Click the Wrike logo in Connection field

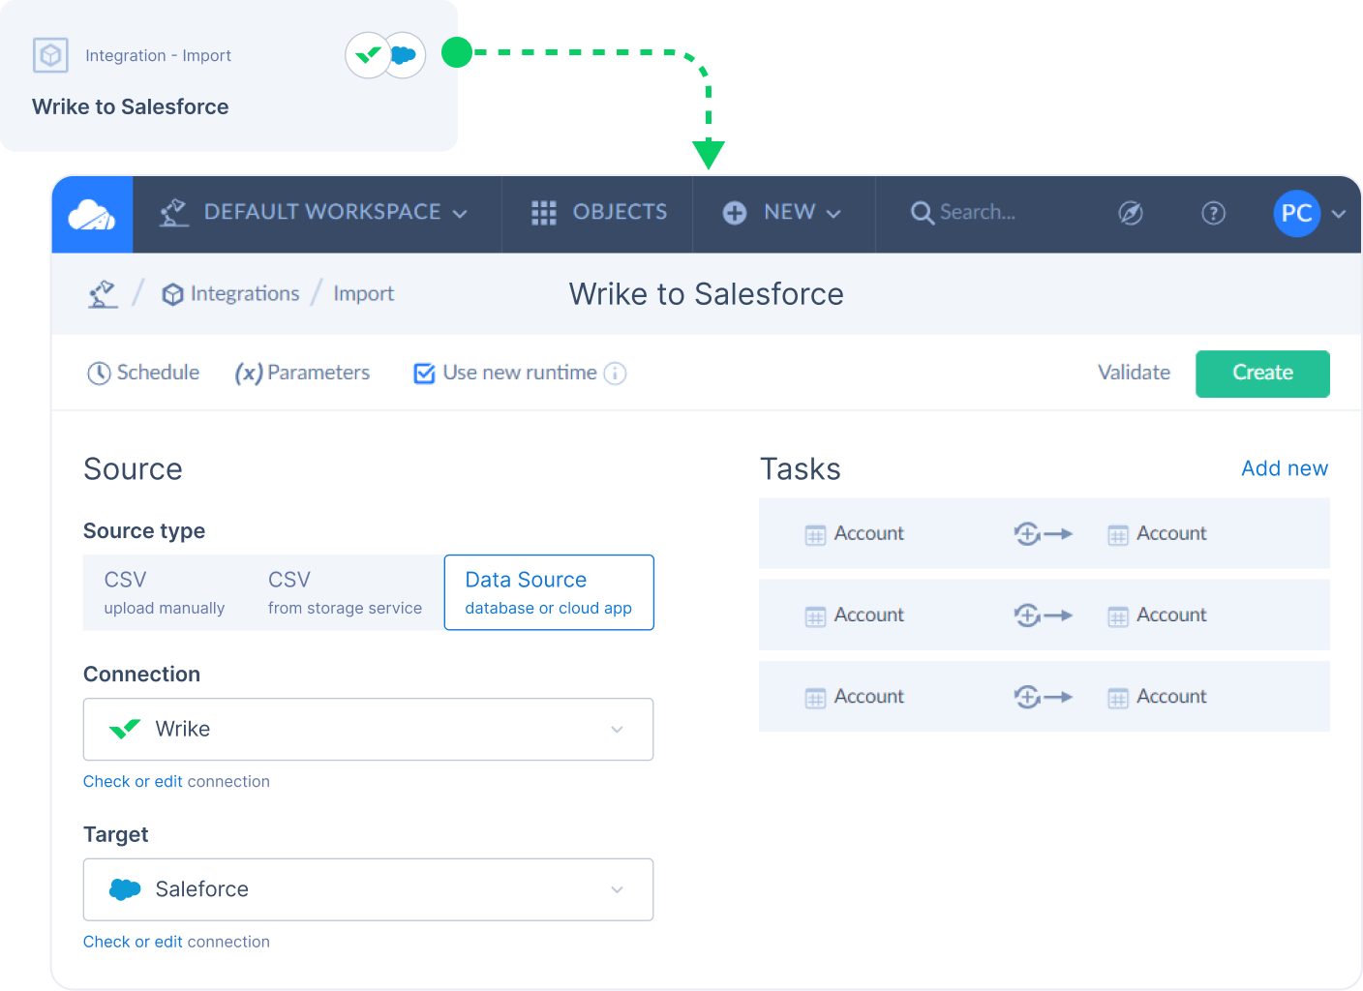[126, 729]
